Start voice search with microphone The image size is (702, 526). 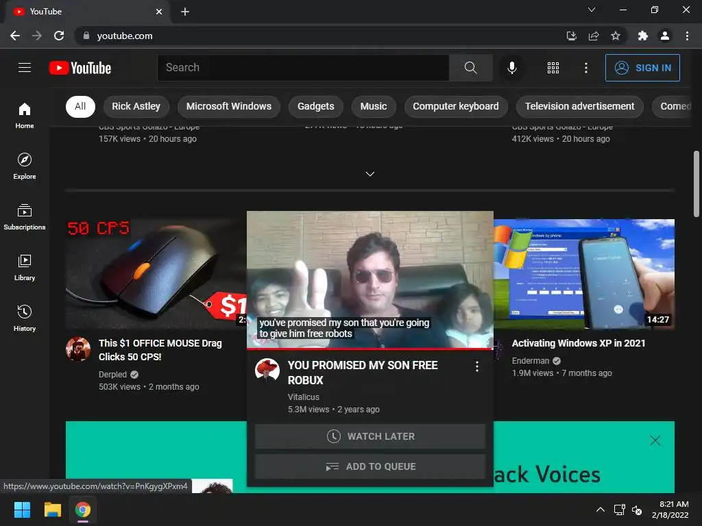(x=511, y=68)
